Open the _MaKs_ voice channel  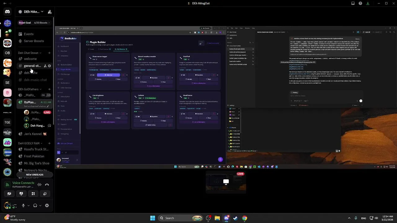[35, 95]
